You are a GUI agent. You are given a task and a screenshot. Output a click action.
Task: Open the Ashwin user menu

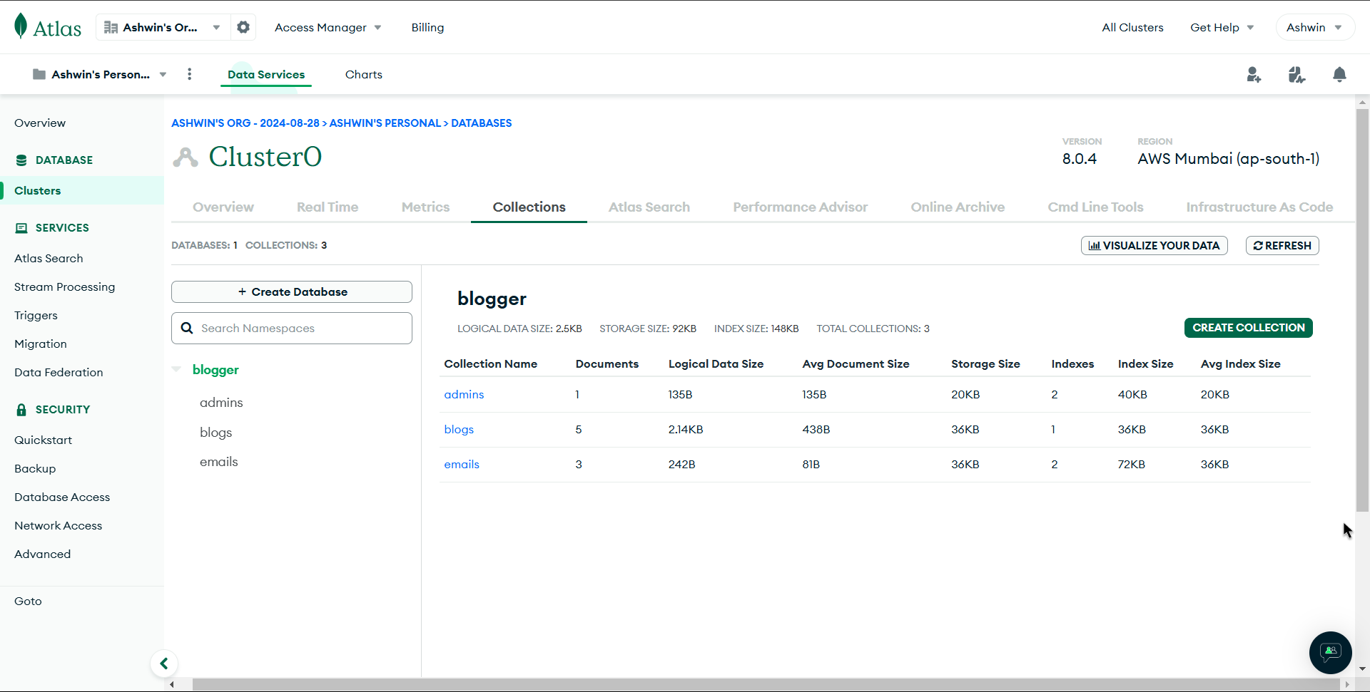pyautogui.click(x=1314, y=27)
